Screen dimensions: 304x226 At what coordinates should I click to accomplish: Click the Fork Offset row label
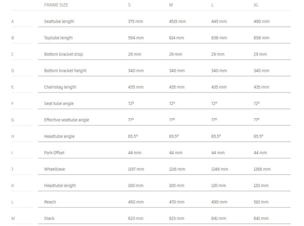54,153
